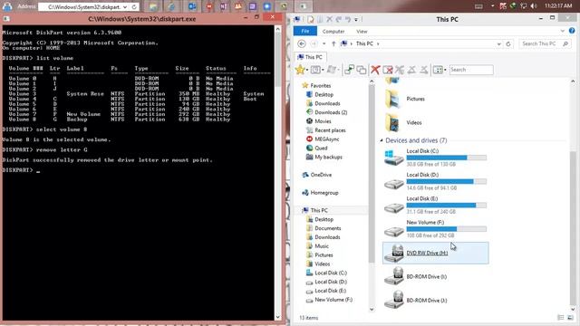The image size is (580, 326).
Task: Click the yellow star favorites toolbar icon
Action: 300,70
